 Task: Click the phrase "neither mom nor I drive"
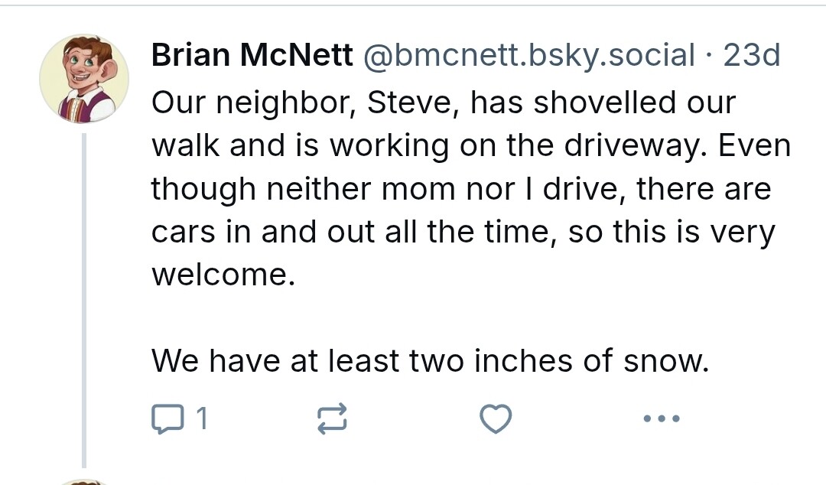(447, 189)
